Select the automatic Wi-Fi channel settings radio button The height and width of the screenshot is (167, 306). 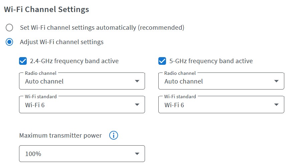[9, 27]
